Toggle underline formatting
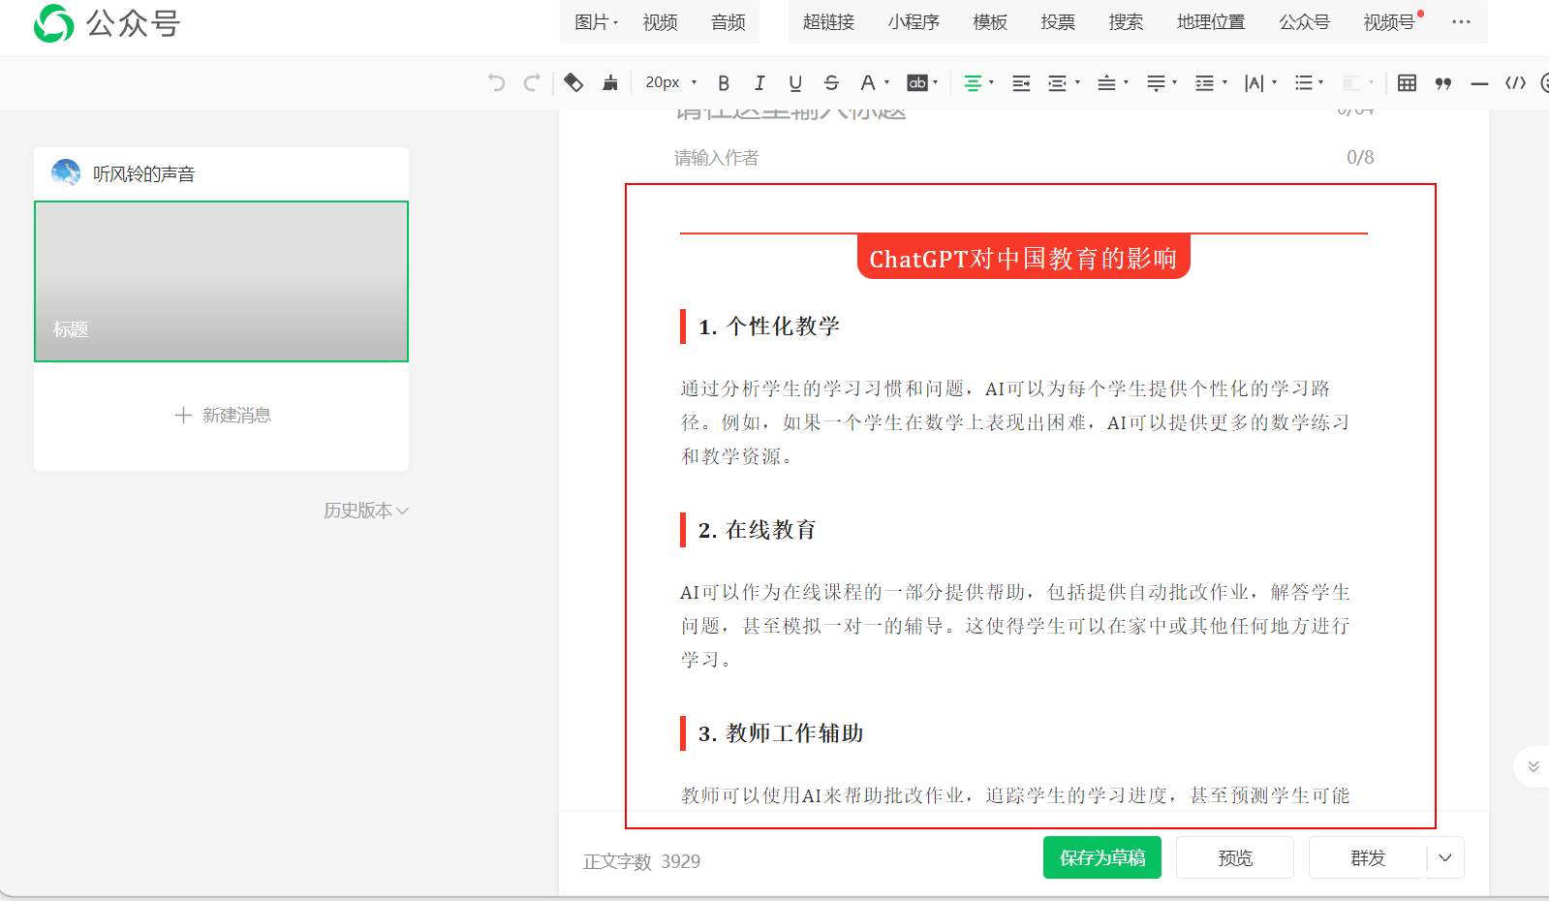Viewport: 1549px width, 901px height. [795, 83]
